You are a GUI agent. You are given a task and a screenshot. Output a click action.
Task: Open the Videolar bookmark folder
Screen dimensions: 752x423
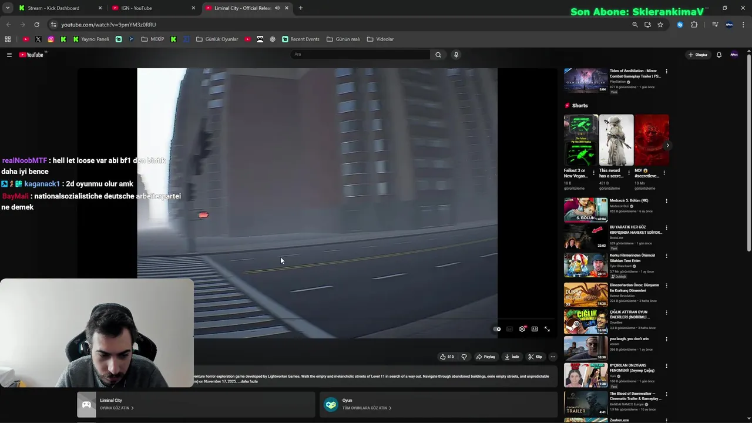point(380,39)
